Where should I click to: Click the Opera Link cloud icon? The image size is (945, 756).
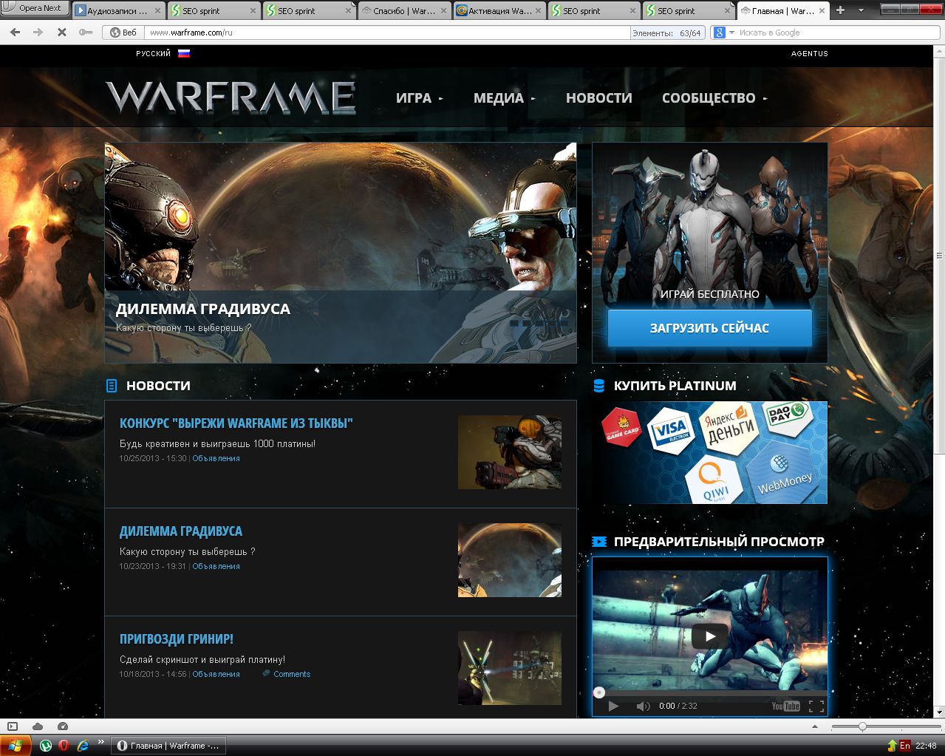(x=38, y=726)
